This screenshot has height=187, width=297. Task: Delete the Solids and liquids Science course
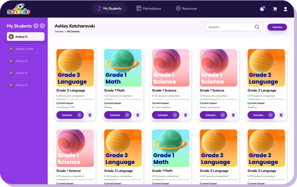coord(233,115)
